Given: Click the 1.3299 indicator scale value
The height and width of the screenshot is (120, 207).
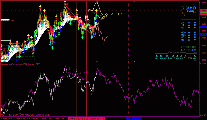Looking at the screenshot, I should point(203,64).
